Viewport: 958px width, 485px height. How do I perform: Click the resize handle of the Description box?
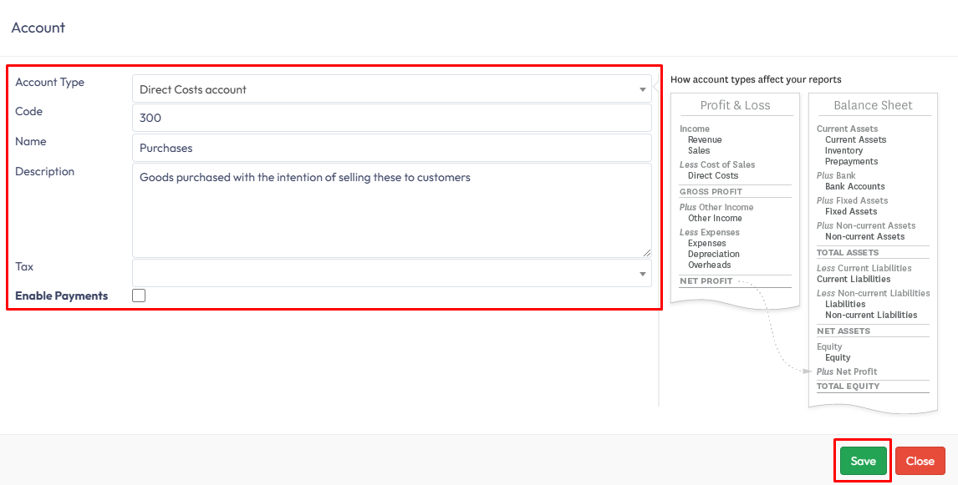click(x=646, y=253)
